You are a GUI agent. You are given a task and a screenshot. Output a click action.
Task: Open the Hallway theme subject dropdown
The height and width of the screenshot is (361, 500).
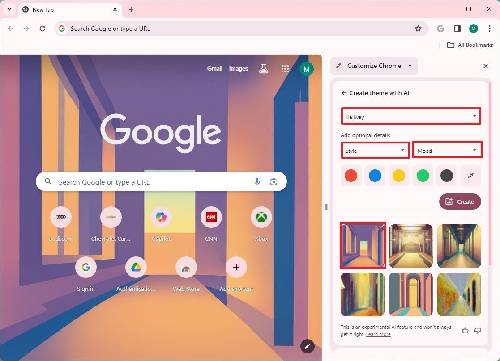(x=410, y=116)
